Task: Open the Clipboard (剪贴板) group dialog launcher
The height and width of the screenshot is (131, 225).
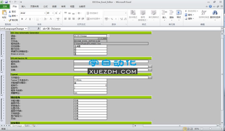Action: coord(18,25)
